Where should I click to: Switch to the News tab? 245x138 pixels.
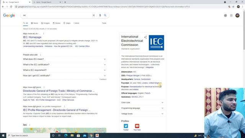[x=34, y=23]
